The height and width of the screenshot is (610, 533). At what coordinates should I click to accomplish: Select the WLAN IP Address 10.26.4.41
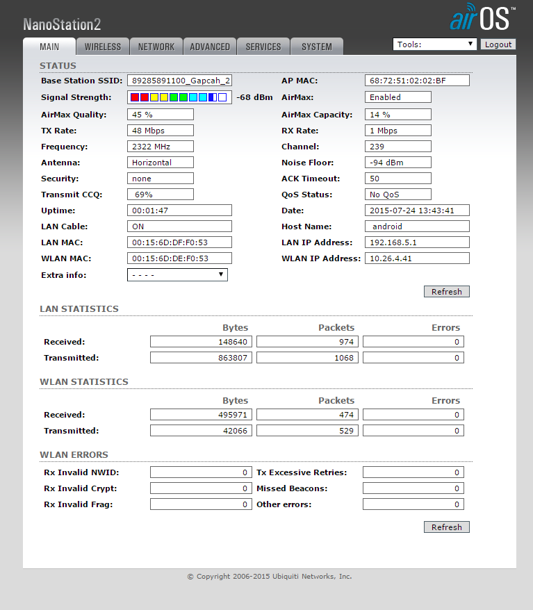click(x=417, y=258)
